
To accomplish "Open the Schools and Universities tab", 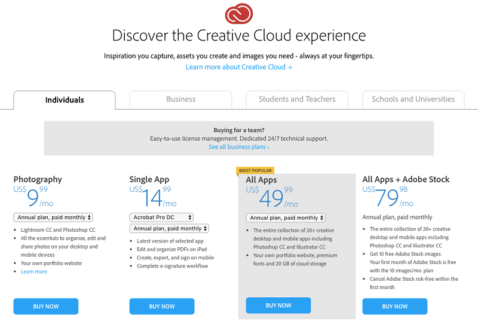I will pos(413,100).
